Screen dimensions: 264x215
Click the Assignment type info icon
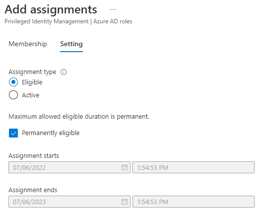click(64, 72)
